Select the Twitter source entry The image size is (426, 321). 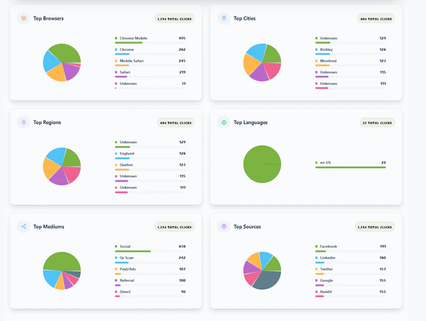click(x=350, y=271)
